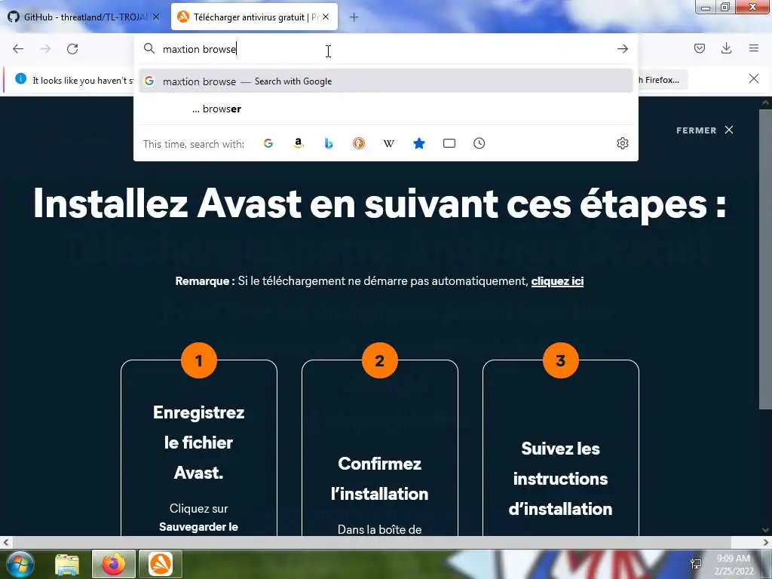This screenshot has width=772, height=579.
Task: Go back using the browser back arrow
Action: pyautogui.click(x=18, y=49)
